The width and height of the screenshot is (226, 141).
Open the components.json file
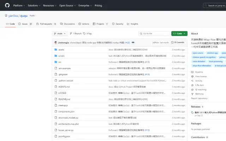(x=66, y=111)
